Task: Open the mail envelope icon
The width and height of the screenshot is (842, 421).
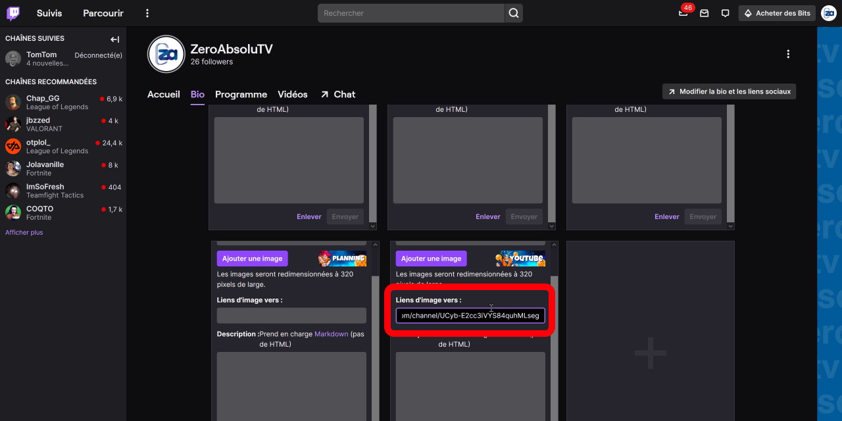Action: [x=704, y=13]
